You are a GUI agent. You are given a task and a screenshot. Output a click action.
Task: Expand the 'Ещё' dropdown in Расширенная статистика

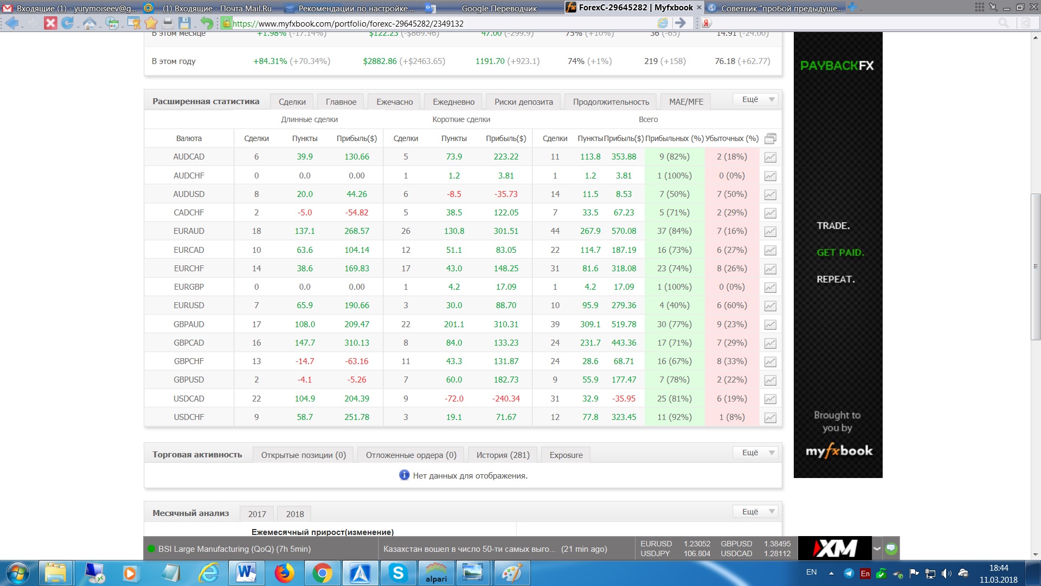pyautogui.click(x=756, y=99)
